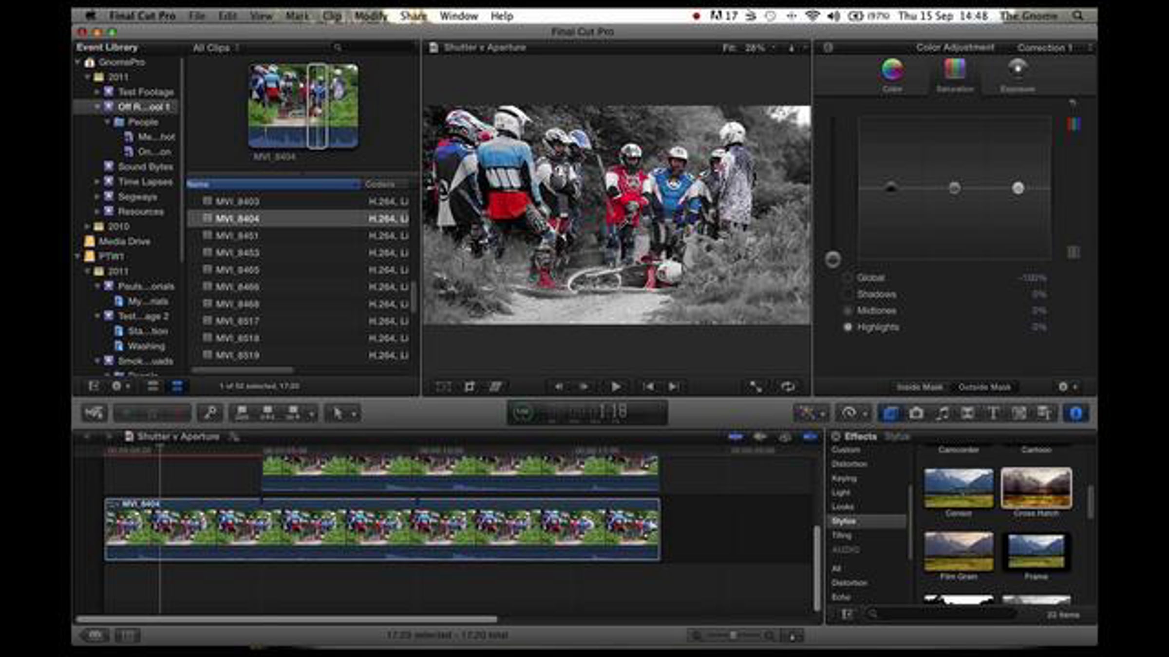Click the volume icon in the menu bar

833,16
